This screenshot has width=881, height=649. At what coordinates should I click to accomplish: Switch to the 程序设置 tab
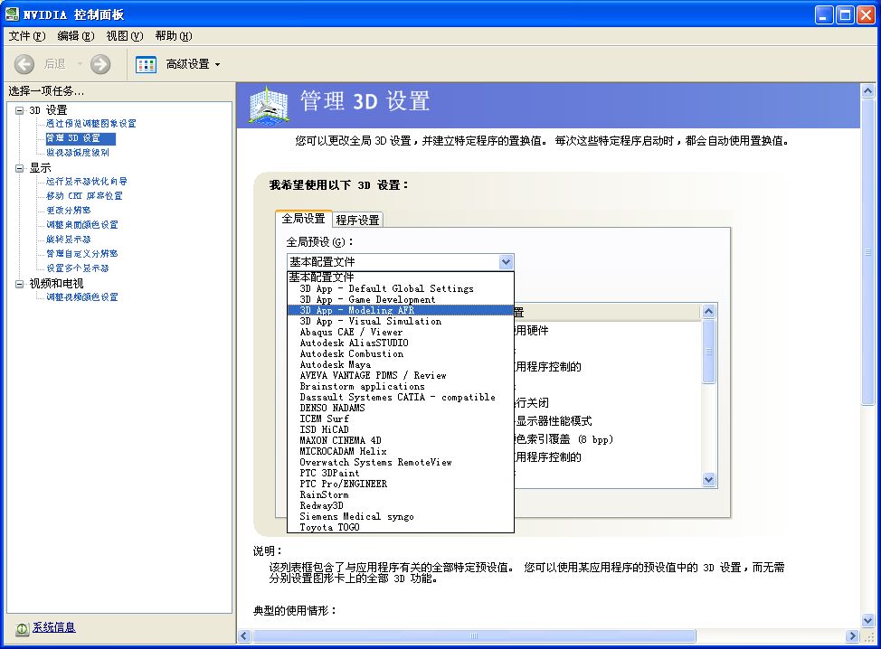(357, 220)
